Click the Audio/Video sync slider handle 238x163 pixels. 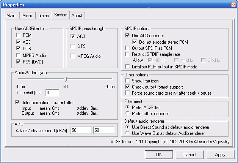(x=66, y=79)
